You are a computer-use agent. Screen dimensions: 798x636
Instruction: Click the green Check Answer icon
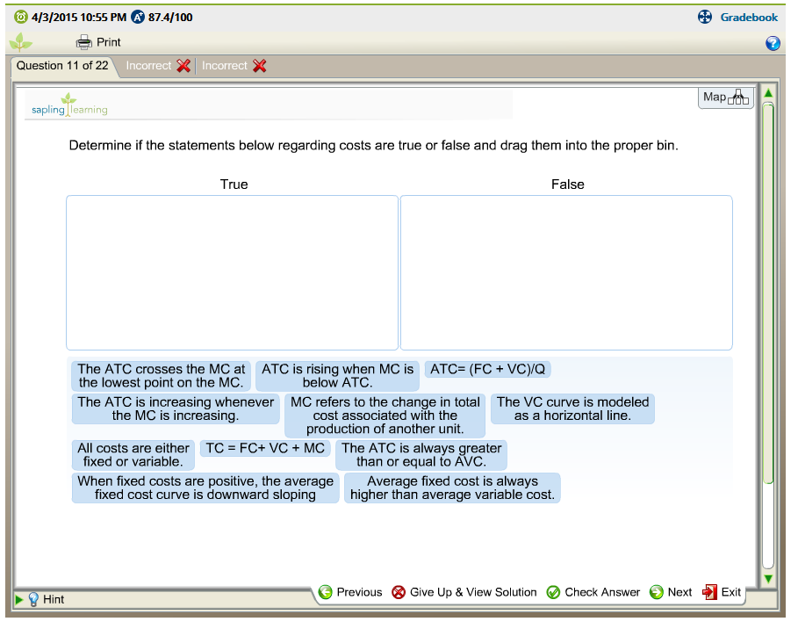(x=553, y=592)
